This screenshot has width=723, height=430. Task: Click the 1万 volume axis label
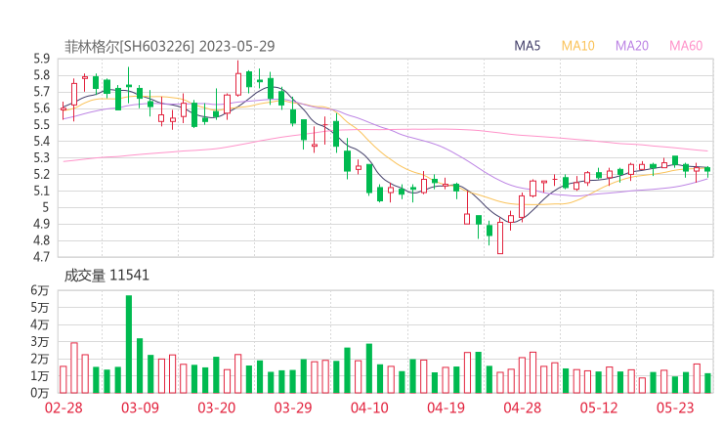pos(40,376)
